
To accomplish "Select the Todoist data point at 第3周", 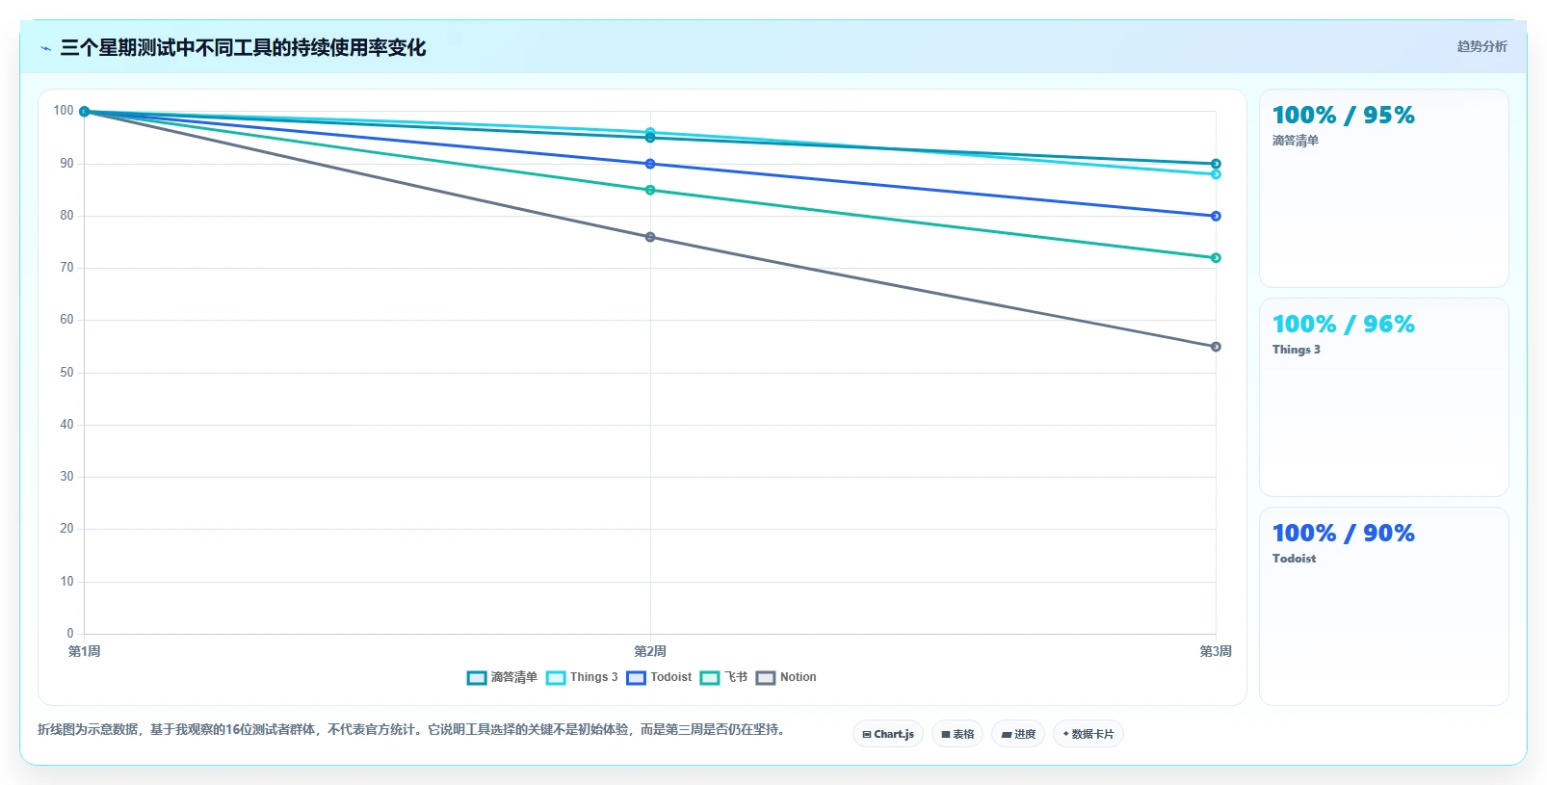I will click(1216, 216).
